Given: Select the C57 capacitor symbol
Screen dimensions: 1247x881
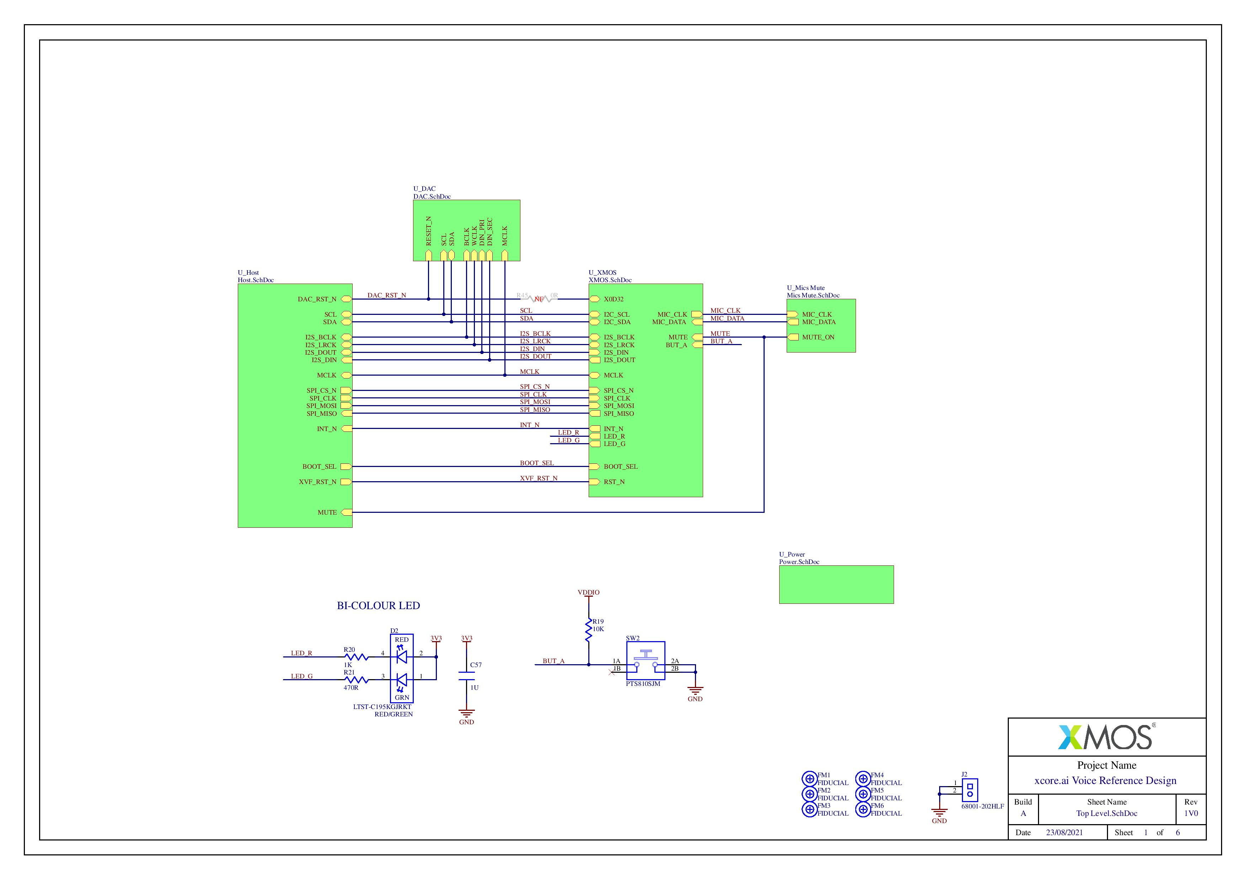Looking at the screenshot, I should tap(466, 676).
